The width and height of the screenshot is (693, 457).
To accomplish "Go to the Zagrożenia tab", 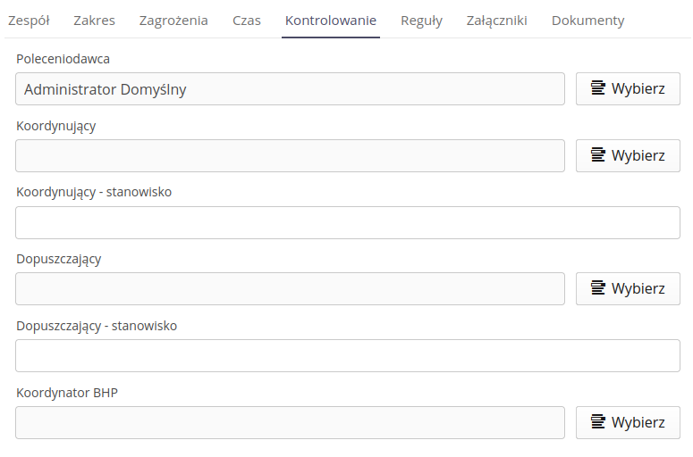I will (173, 21).
